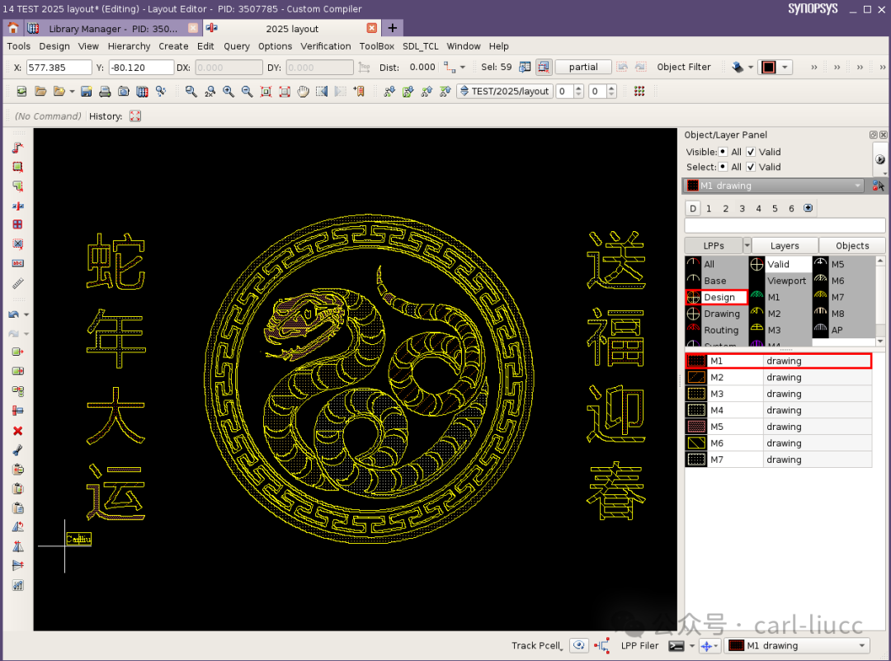891x661 pixels.
Task: Select the Create Polygon tool in sidebar
Action: 17,186
